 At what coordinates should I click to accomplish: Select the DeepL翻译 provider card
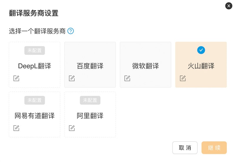point(34,66)
